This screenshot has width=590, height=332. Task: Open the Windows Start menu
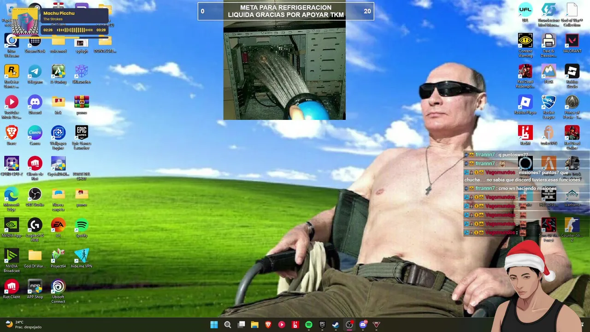click(214, 325)
